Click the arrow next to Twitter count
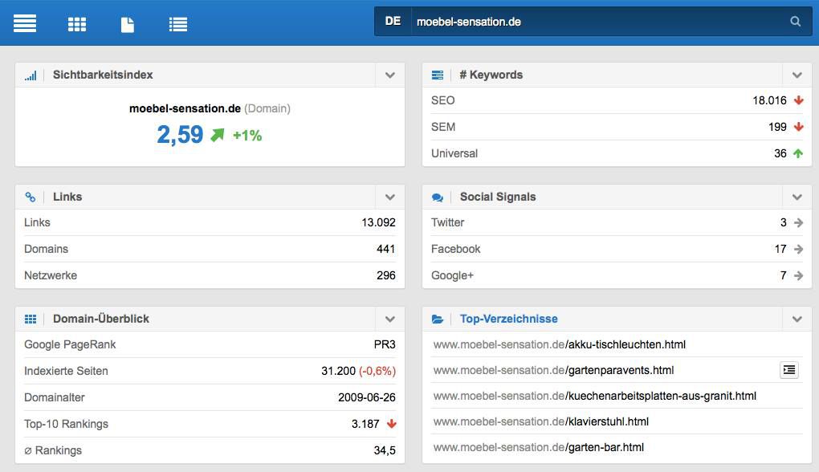This screenshot has width=819, height=472. coord(798,223)
